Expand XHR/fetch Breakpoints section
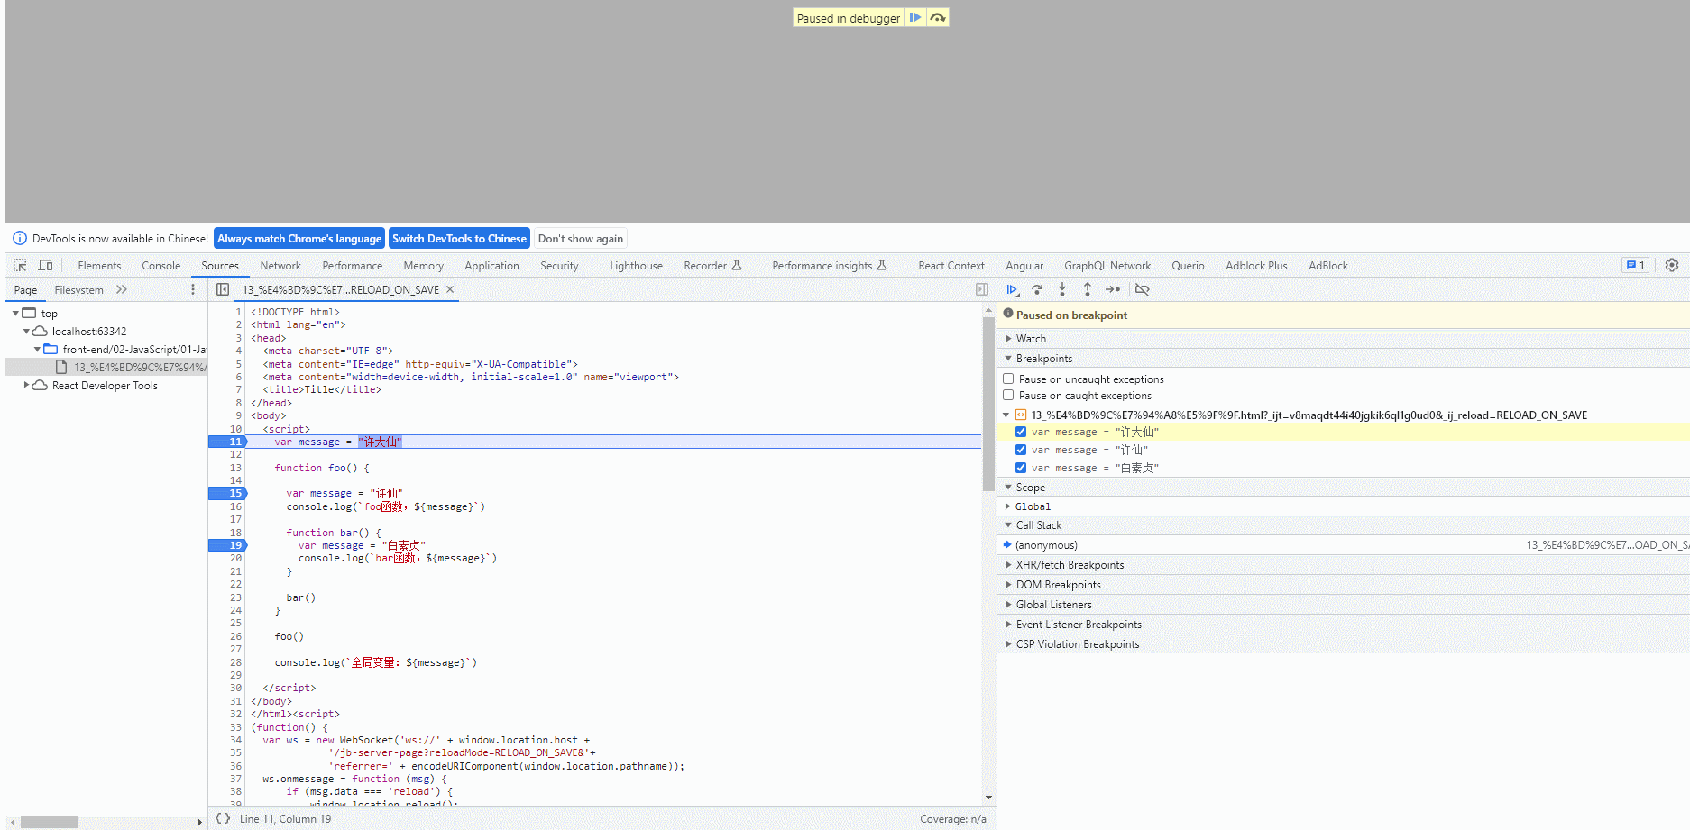 pos(1070,565)
